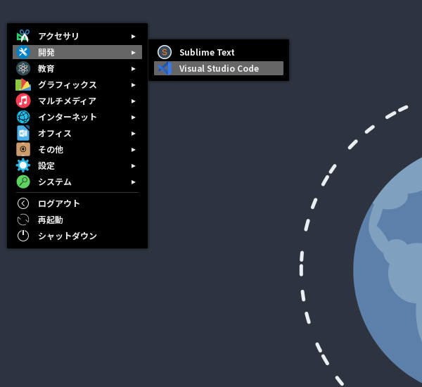Expand インターネット submenu arrow

(134, 117)
